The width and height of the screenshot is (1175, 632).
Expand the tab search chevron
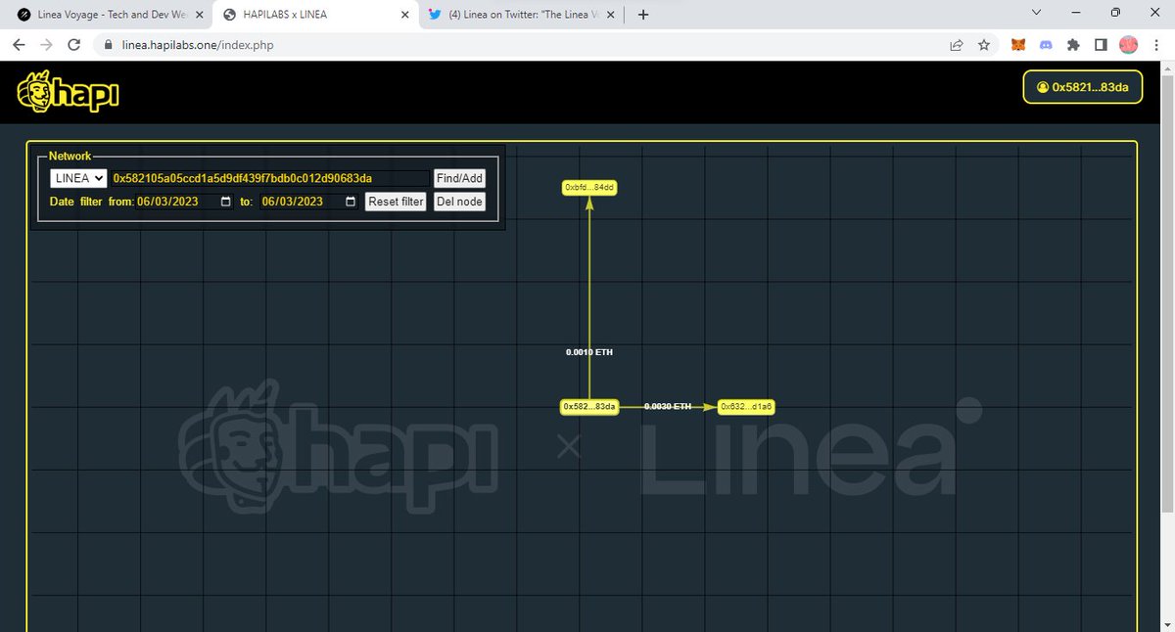pyautogui.click(x=1037, y=12)
